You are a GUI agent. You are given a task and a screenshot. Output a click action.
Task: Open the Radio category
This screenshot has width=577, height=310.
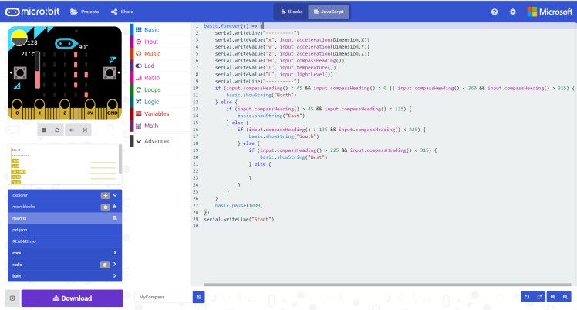(160, 78)
